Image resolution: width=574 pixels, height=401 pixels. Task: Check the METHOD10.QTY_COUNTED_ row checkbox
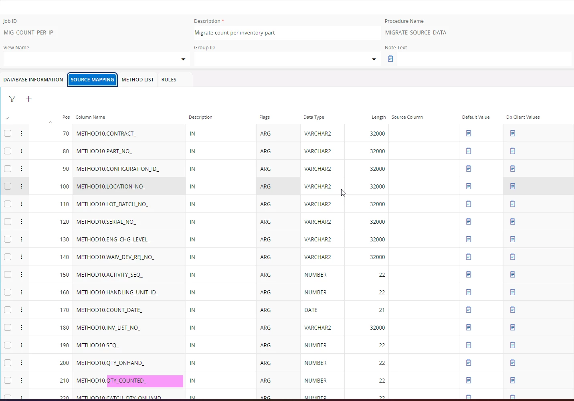point(8,381)
